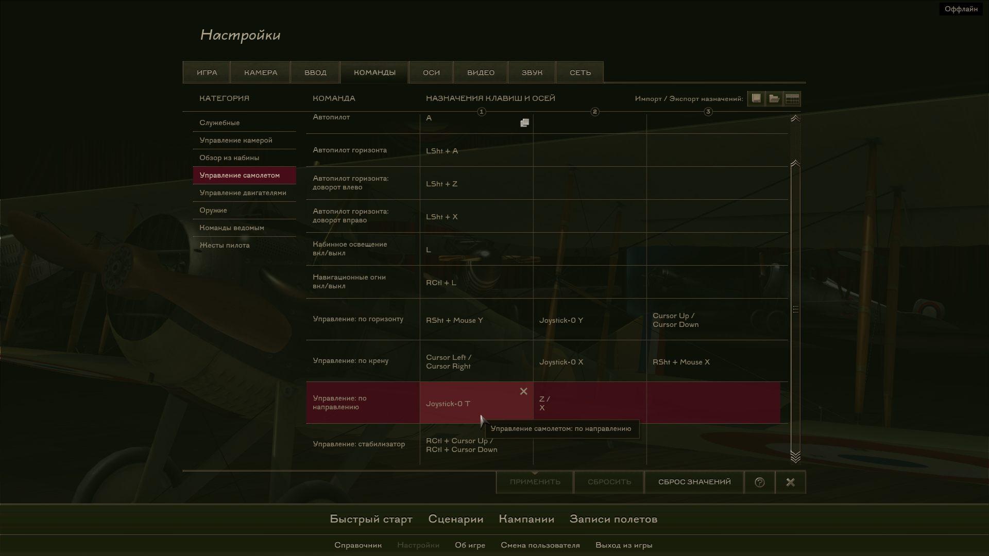989x556 pixels.
Task: Open the Справочник link
Action: click(x=358, y=545)
